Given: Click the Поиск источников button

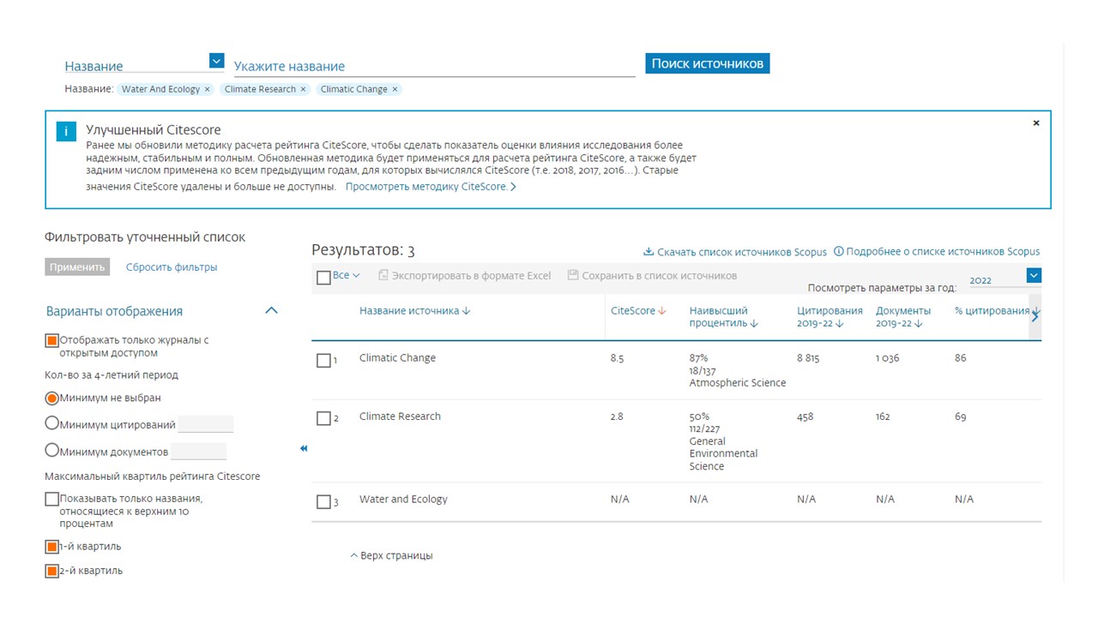Looking at the screenshot, I should click(707, 63).
